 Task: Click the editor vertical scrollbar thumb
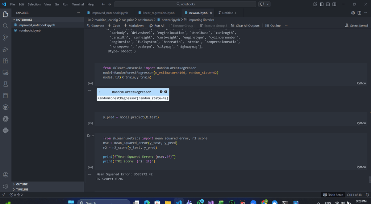(x=370, y=179)
